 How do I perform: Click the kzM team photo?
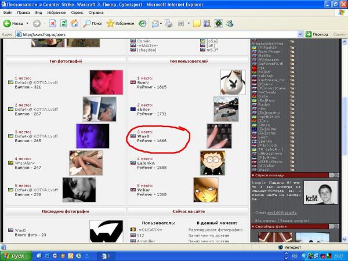[x=321, y=193]
